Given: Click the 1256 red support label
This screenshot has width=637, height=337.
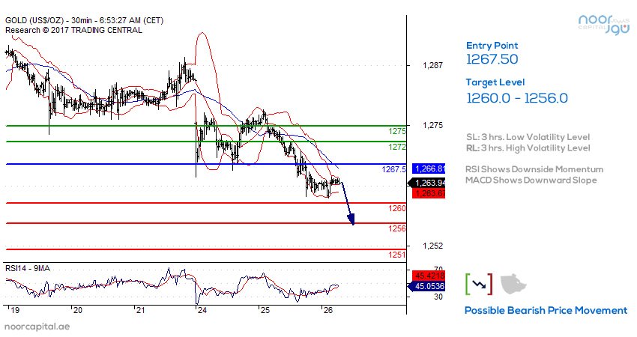Looking at the screenshot, I should 397,228.
